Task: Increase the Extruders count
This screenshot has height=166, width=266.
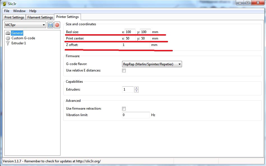Action: [x=137, y=88]
